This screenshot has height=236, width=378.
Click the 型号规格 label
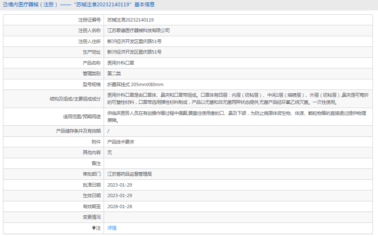(92, 84)
